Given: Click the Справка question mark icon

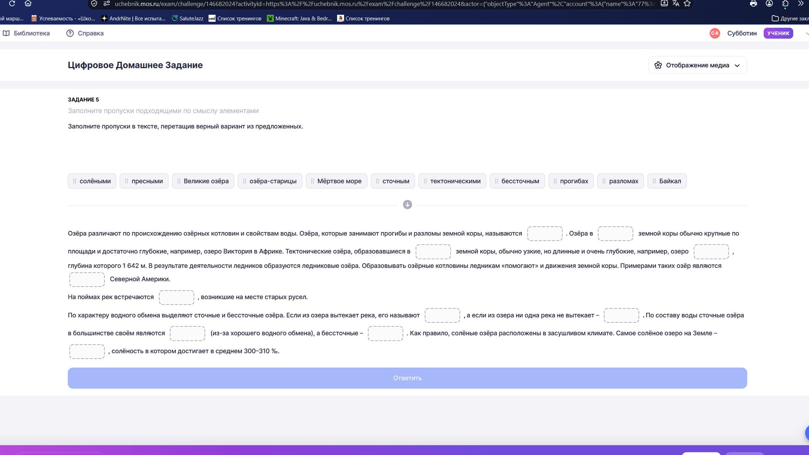Looking at the screenshot, I should click(x=70, y=33).
